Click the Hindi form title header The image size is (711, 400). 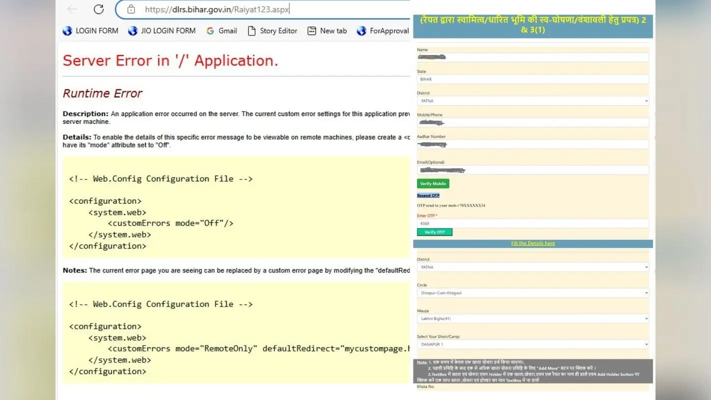[x=533, y=25]
